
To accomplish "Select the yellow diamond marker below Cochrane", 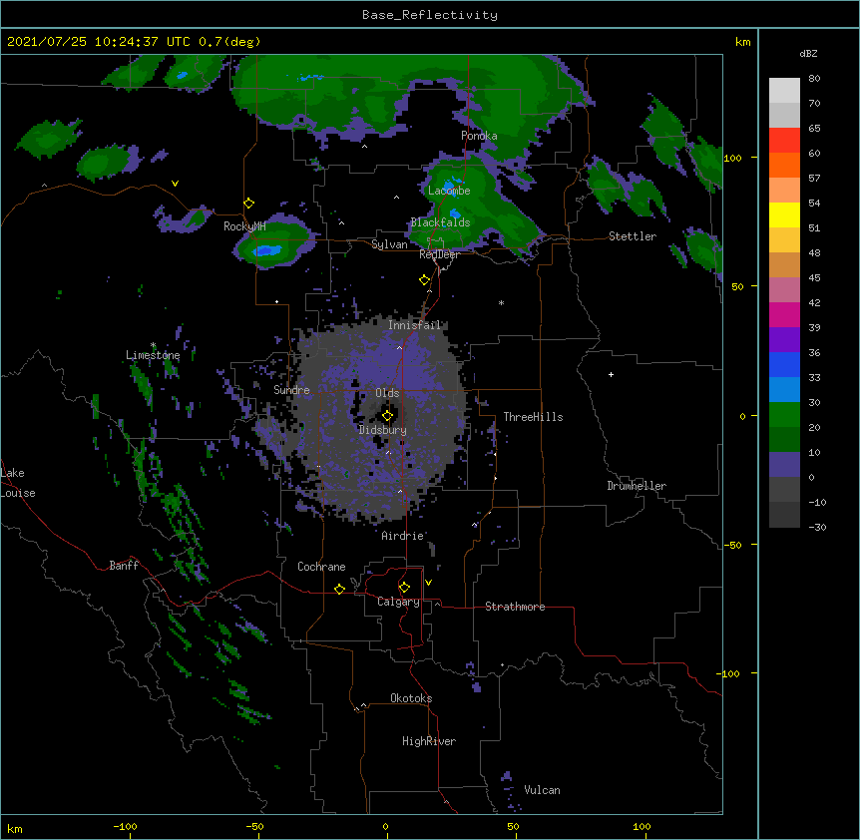I will pyautogui.click(x=339, y=589).
